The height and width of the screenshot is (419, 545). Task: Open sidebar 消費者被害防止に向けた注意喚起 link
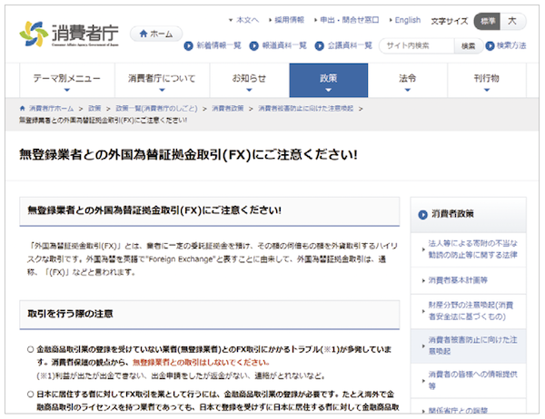click(472, 346)
